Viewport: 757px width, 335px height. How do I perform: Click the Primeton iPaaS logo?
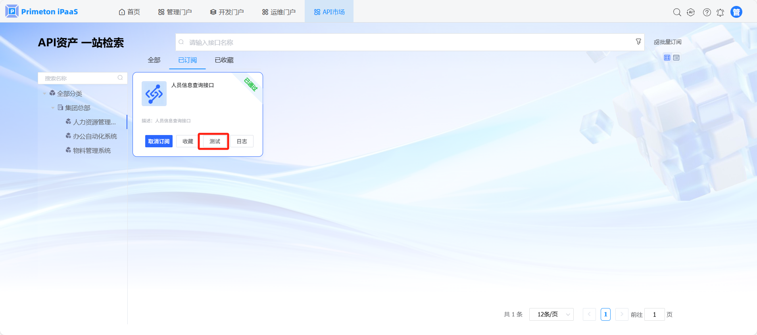[x=42, y=11]
